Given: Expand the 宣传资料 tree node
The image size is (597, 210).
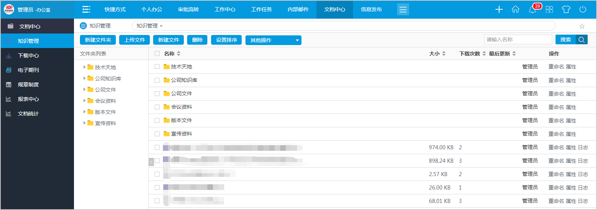Looking at the screenshot, I should (x=84, y=123).
